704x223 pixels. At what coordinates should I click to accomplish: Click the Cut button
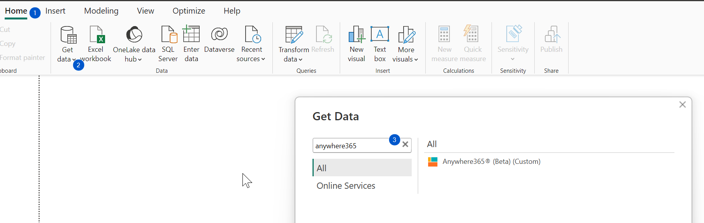point(5,30)
